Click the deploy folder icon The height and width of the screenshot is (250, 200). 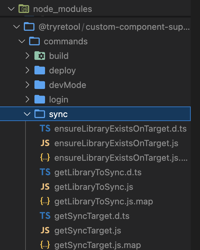pos(40,70)
